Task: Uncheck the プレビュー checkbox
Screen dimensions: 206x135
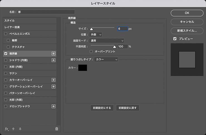Action: pyautogui.click(x=175, y=39)
